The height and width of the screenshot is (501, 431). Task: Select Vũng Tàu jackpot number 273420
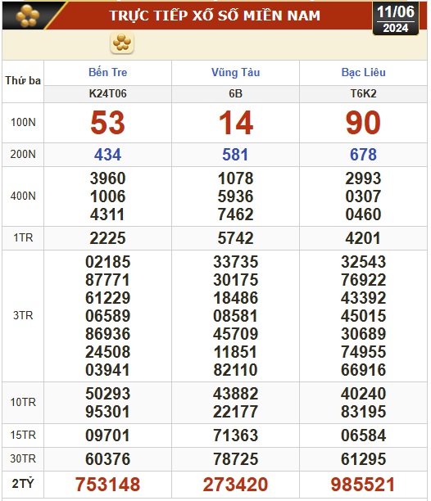point(235,485)
